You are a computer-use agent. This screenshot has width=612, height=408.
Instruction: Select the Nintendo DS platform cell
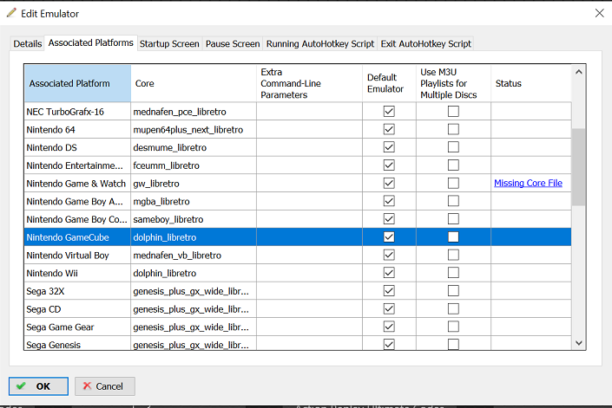click(77, 147)
